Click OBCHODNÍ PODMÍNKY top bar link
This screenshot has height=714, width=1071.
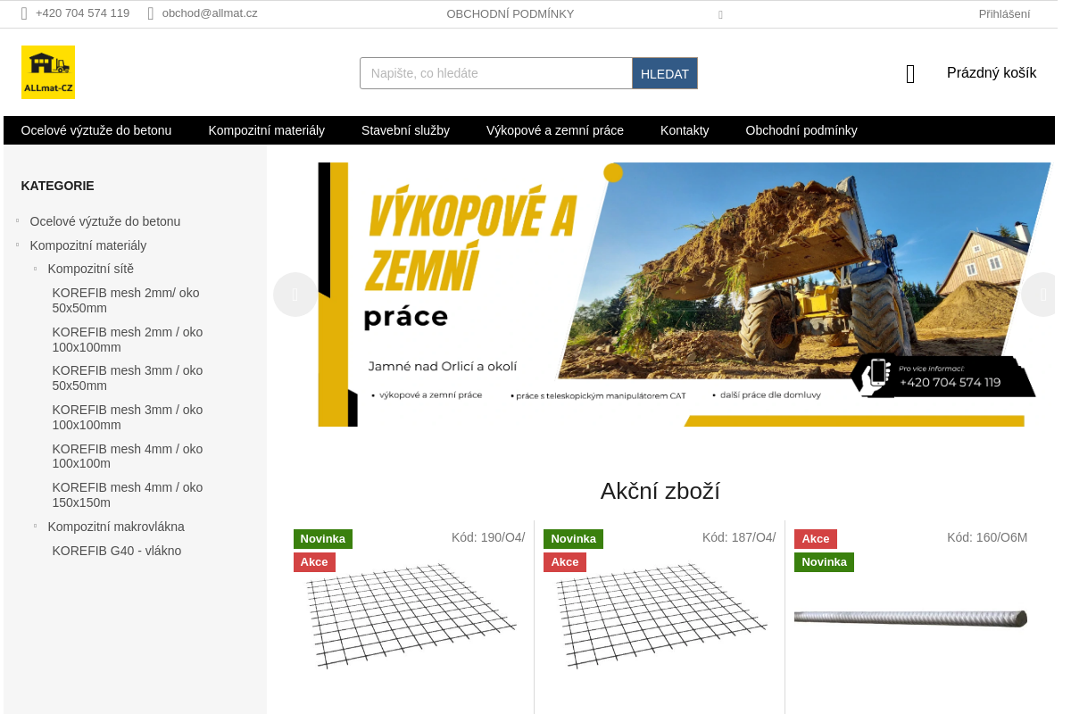pyautogui.click(x=510, y=13)
